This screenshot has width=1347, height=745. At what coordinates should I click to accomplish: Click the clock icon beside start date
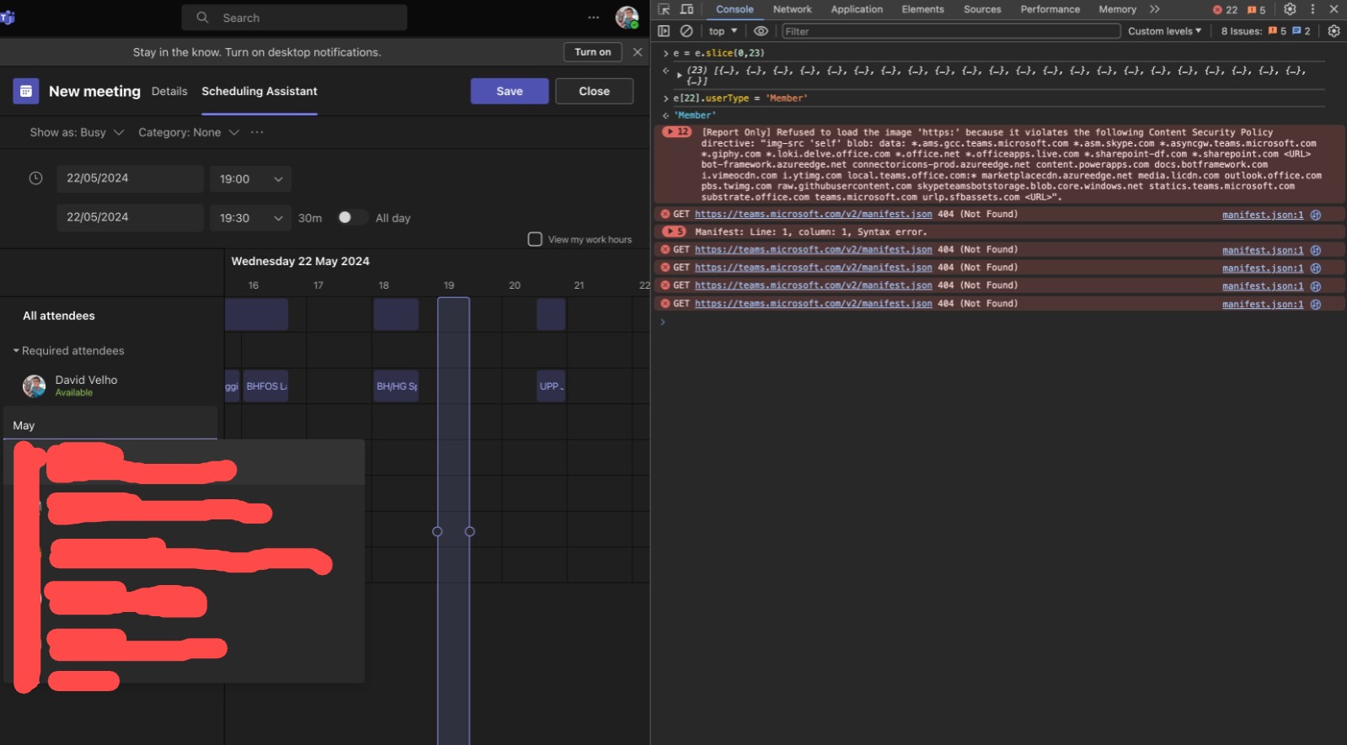35,178
